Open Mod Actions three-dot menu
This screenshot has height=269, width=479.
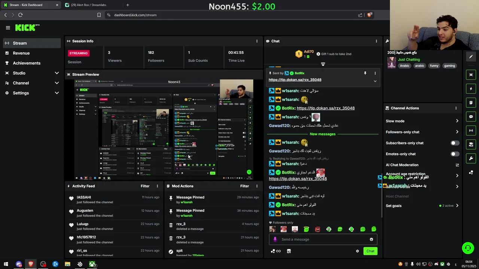[257, 186]
